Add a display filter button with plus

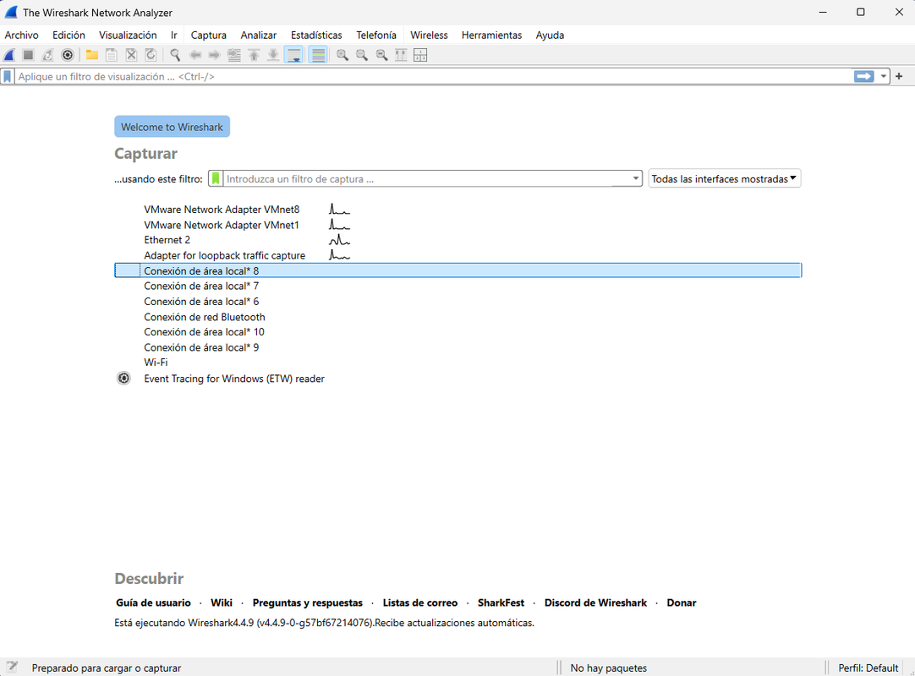[899, 76]
